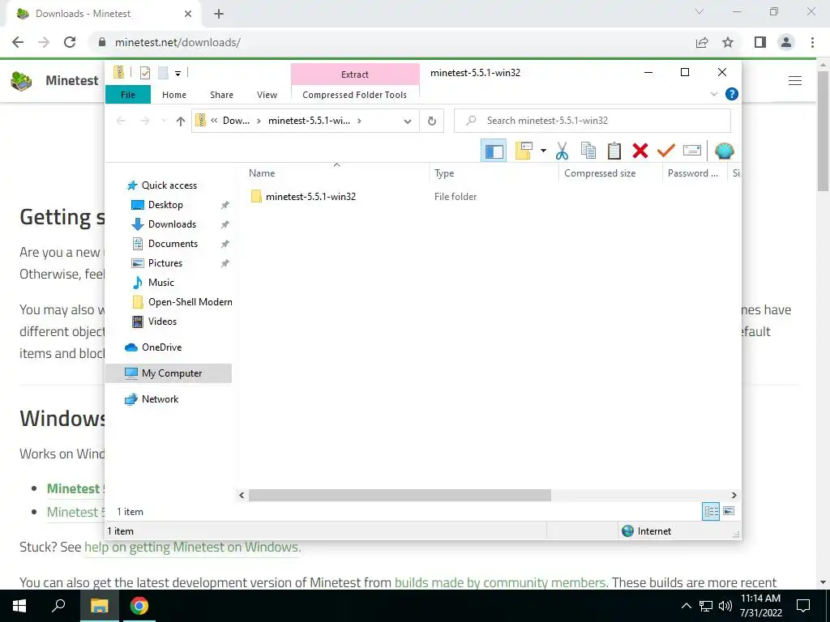Select Music in navigation pane

pyautogui.click(x=161, y=283)
